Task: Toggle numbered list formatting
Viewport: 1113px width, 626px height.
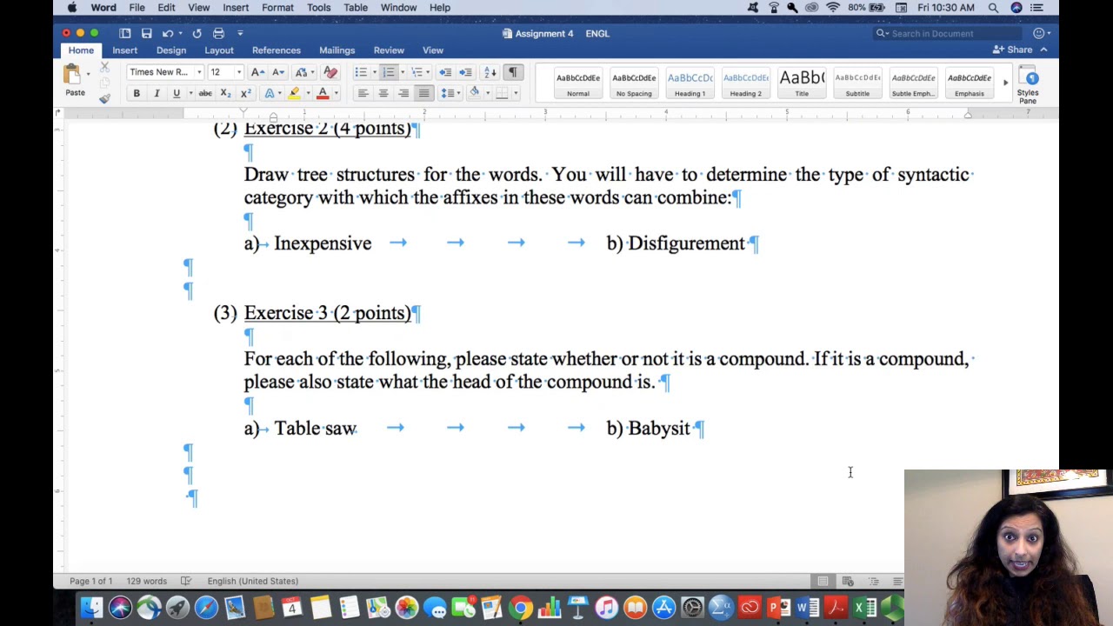Action: (389, 72)
